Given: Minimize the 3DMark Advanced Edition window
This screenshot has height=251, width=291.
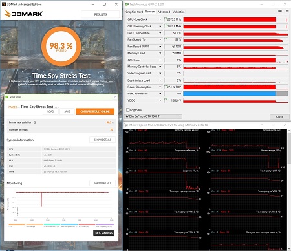Looking at the screenshot, I should pyautogui.click(x=93, y=5).
